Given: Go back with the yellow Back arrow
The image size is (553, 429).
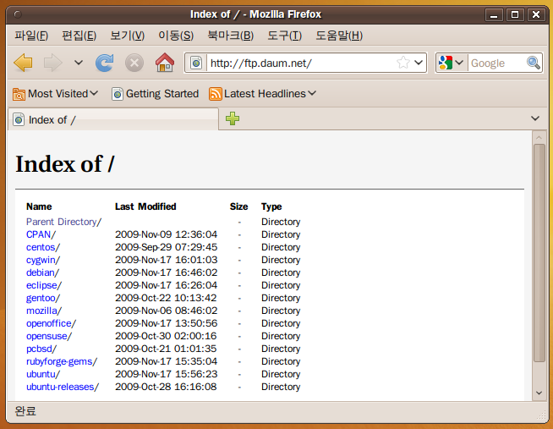Looking at the screenshot, I should (x=24, y=63).
